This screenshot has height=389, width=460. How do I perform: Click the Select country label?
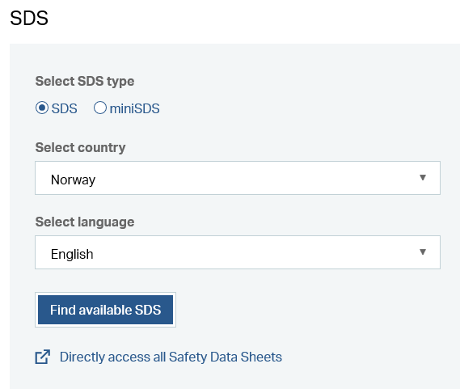click(80, 147)
